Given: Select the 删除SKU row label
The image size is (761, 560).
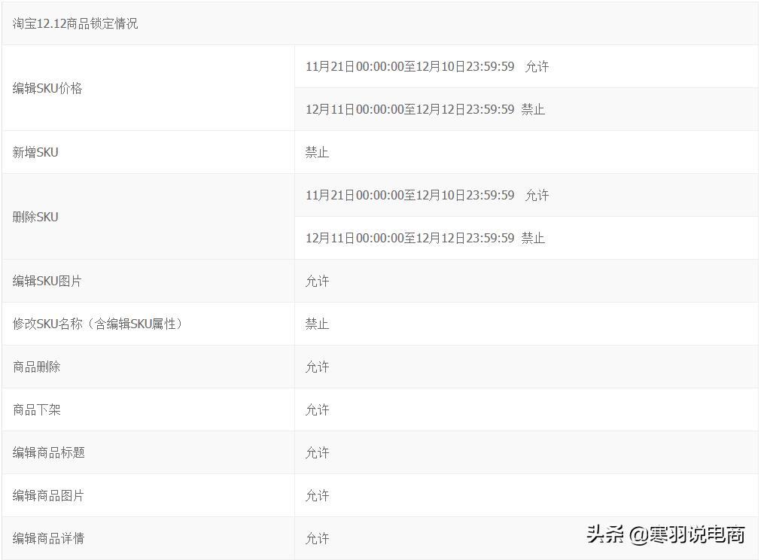Looking at the screenshot, I should click(x=35, y=217).
